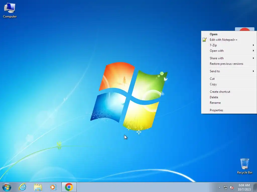Expand the 7-Zip submenu
This screenshot has height=192, width=257.
tap(229, 45)
